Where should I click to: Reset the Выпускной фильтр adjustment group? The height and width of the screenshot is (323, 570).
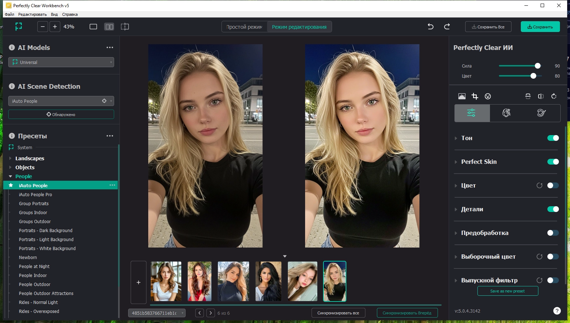539,280
